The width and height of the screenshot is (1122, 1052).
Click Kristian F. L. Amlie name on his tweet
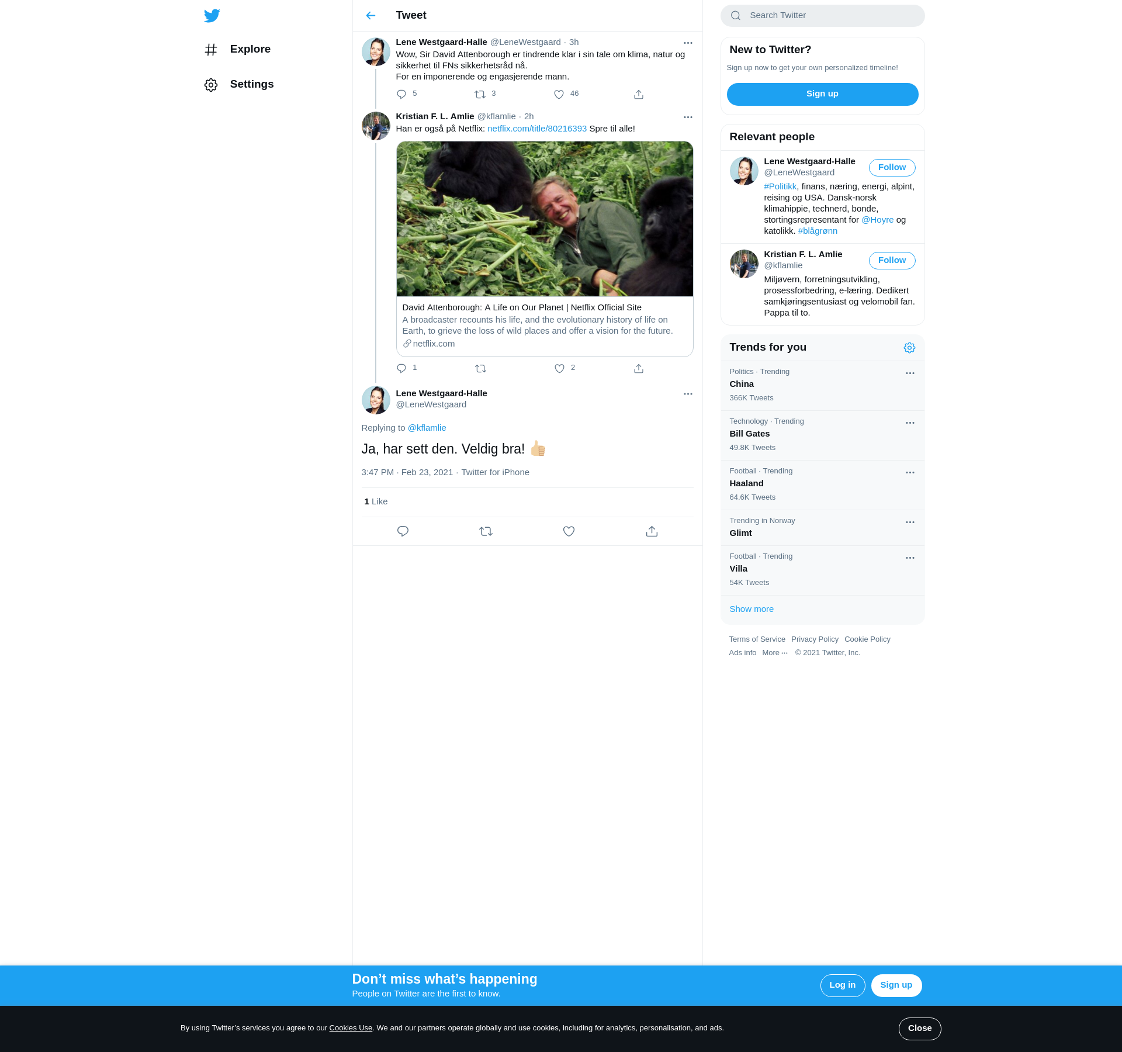click(x=435, y=116)
